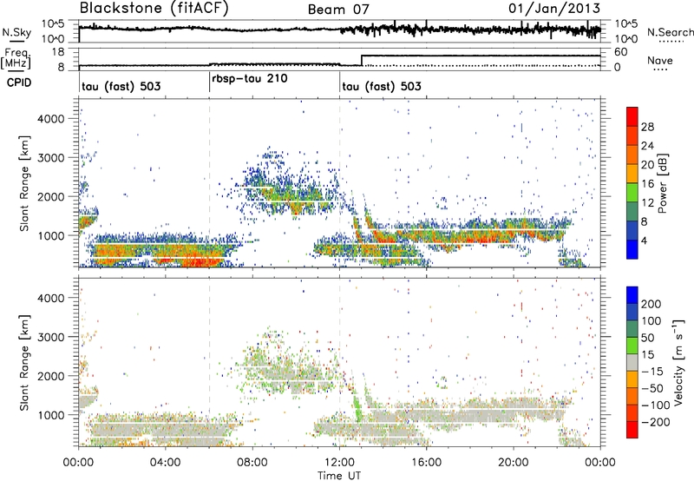Click the 'Slant Range [km]' label of the power panel
This screenshot has width=694, height=481.
click(25, 183)
